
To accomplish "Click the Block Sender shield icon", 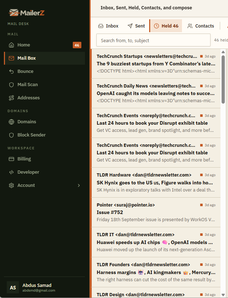I will pyautogui.click(x=11, y=135).
